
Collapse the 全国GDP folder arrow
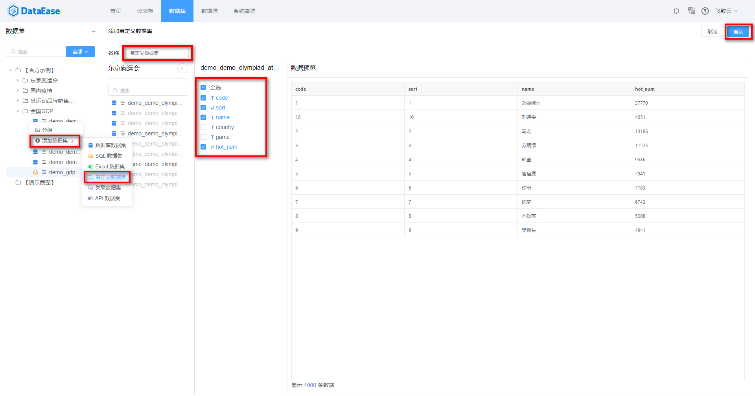(18, 111)
